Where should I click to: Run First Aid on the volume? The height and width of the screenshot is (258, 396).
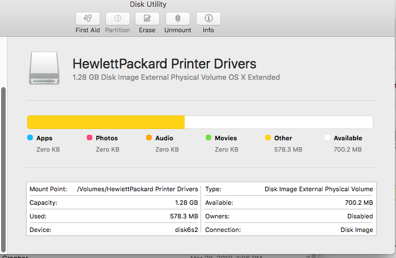coord(88,19)
